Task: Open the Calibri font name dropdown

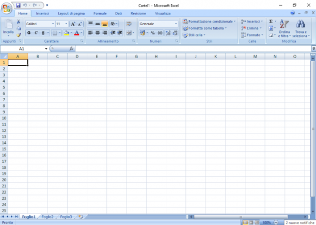Action: [x=53, y=24]
